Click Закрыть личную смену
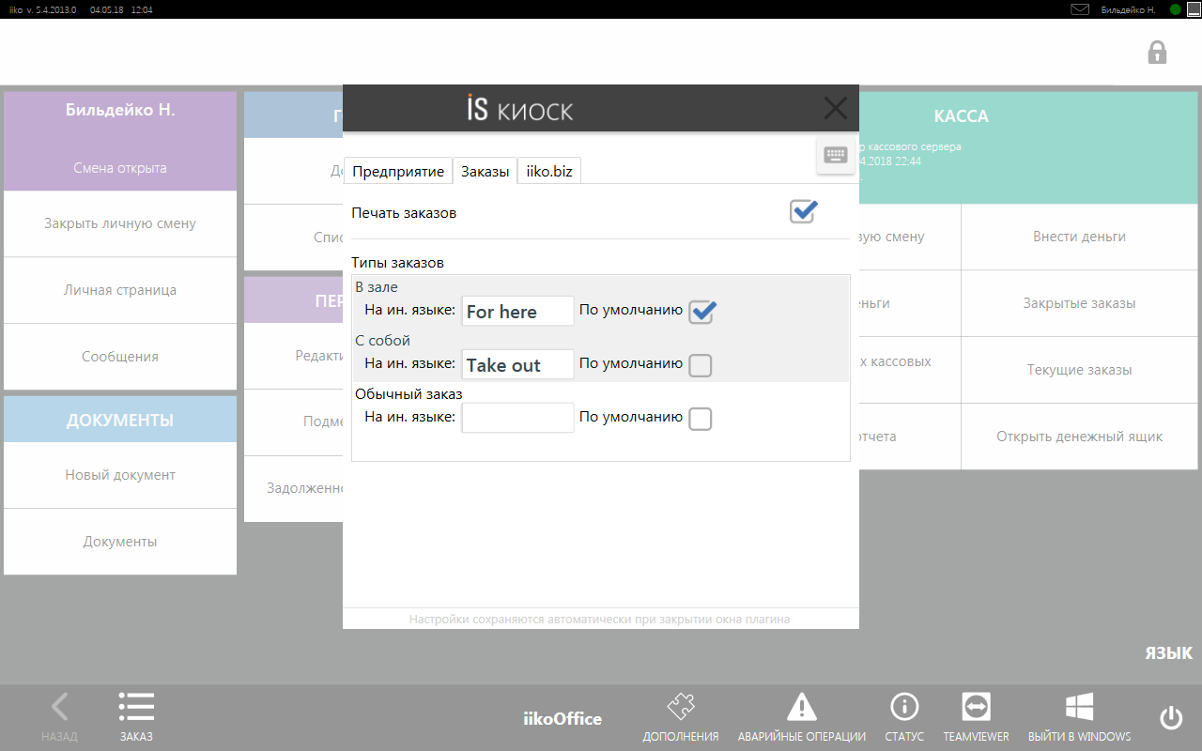The width and height of the screenshot is (1202, 751). point(120,223)
